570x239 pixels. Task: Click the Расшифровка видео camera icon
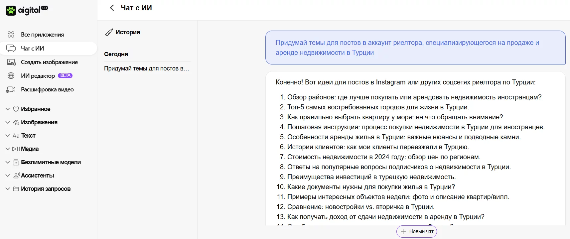[x=11, y=89]
